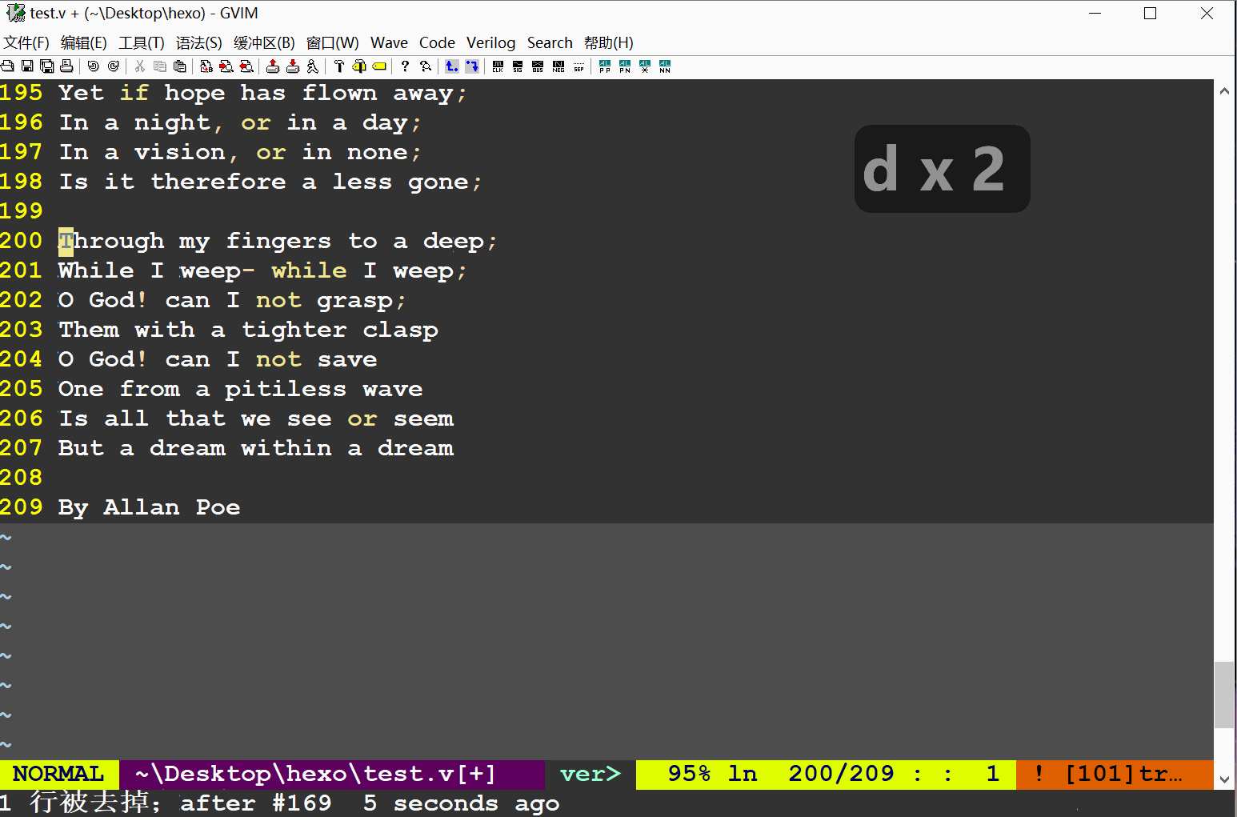The image size is (1237, 817).
Task: Click the Print toolbar icon
Action: pos(66,66)
